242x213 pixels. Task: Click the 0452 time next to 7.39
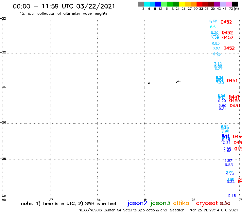(228, 37)
